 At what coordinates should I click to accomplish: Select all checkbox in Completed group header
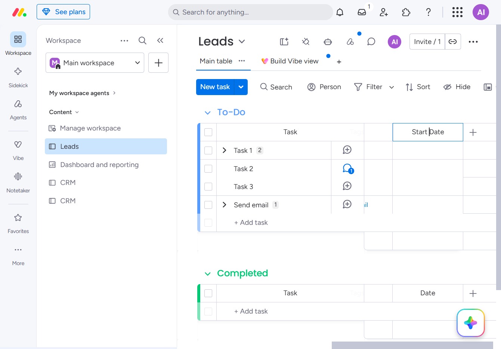tap(208, 293)
